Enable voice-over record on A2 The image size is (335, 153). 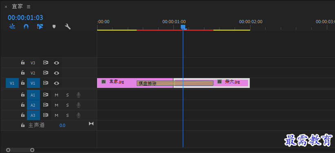[x=78, y=105]
